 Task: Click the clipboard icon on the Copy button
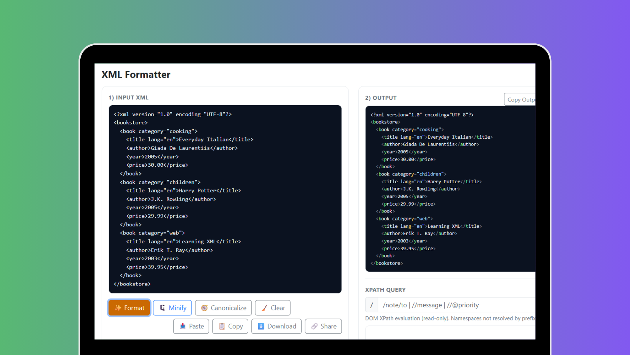[x=222, y=326]
